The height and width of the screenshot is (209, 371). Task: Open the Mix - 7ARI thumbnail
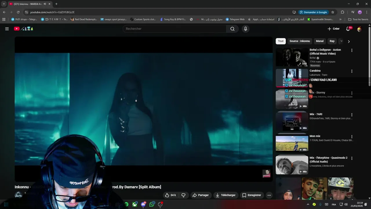(x=292, y=121)
